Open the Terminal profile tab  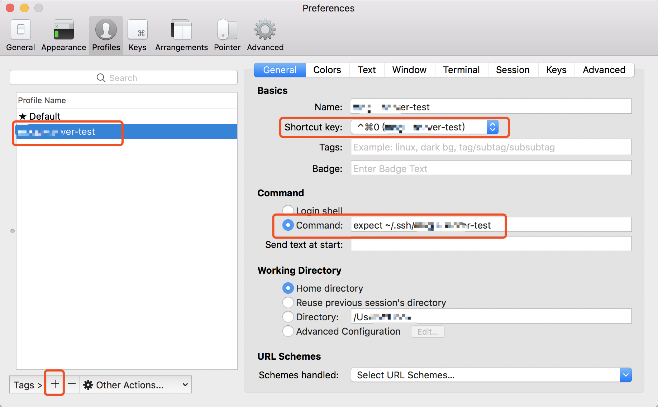click(461, 70)
